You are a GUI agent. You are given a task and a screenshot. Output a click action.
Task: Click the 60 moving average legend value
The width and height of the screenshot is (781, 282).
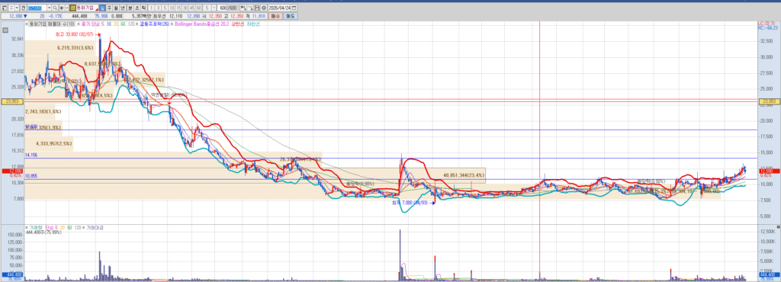coord(123,24)
